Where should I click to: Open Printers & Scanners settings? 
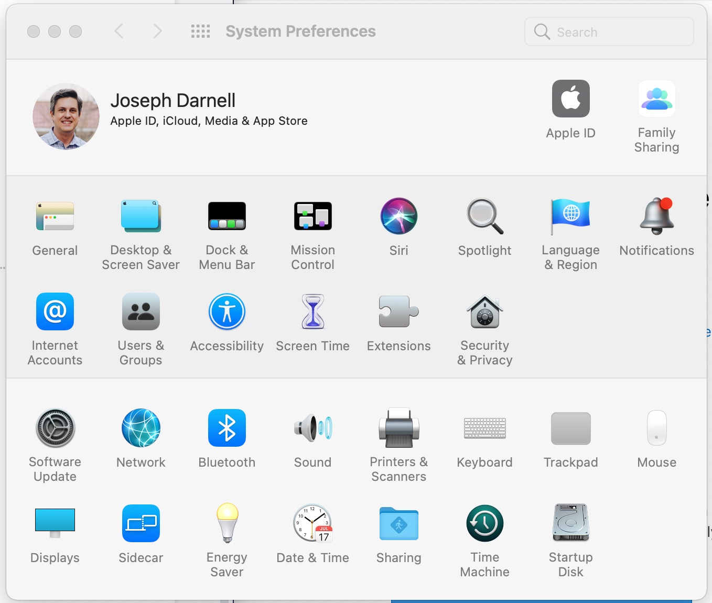(x=398, y=428)
